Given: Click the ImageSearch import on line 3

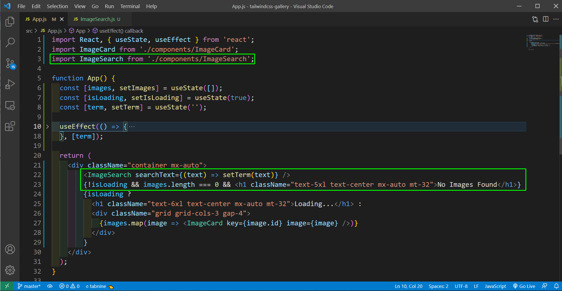Looking at the screenshot, I should click(x=153, y=59).
